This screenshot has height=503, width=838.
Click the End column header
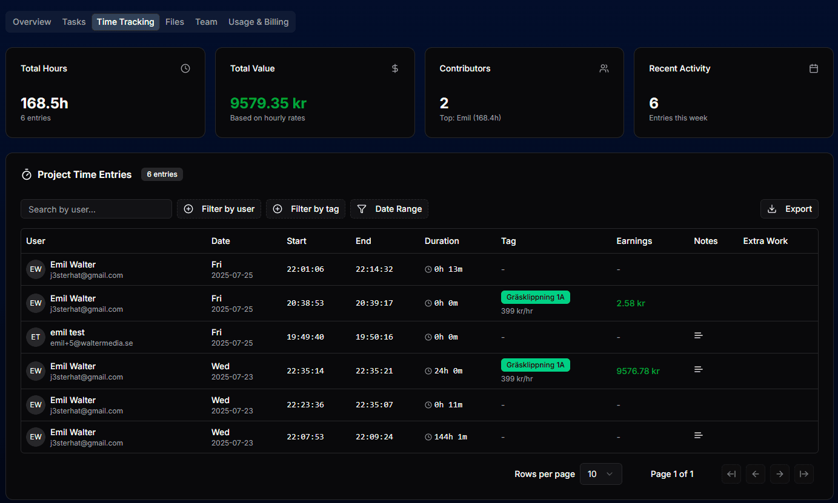pyautogui.click(x=363, y=241)
